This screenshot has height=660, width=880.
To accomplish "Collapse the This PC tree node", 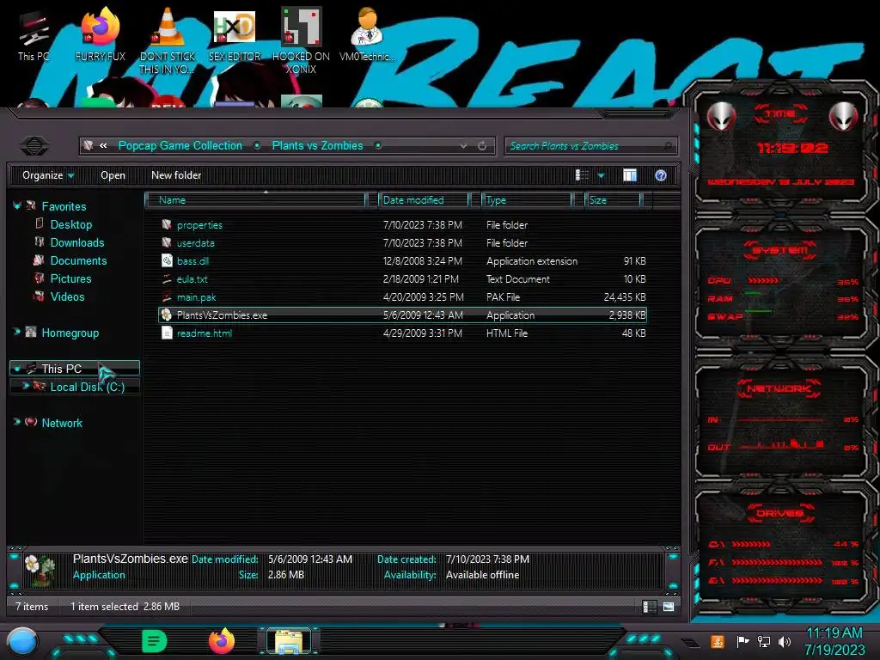I will tap(17, 369).
